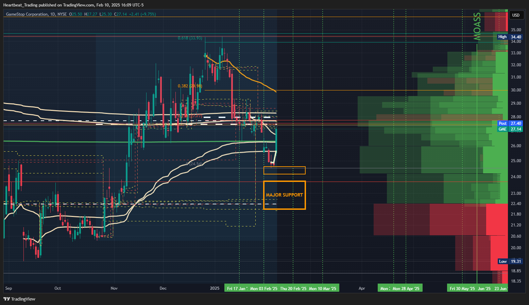This screenshot has width=529, height=305.
Task: Click the TradingView logo at bottom left
Action: point(19,299)
